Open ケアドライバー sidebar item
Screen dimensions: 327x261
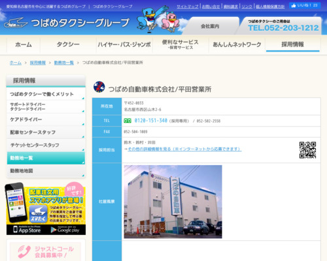(46, 119)
